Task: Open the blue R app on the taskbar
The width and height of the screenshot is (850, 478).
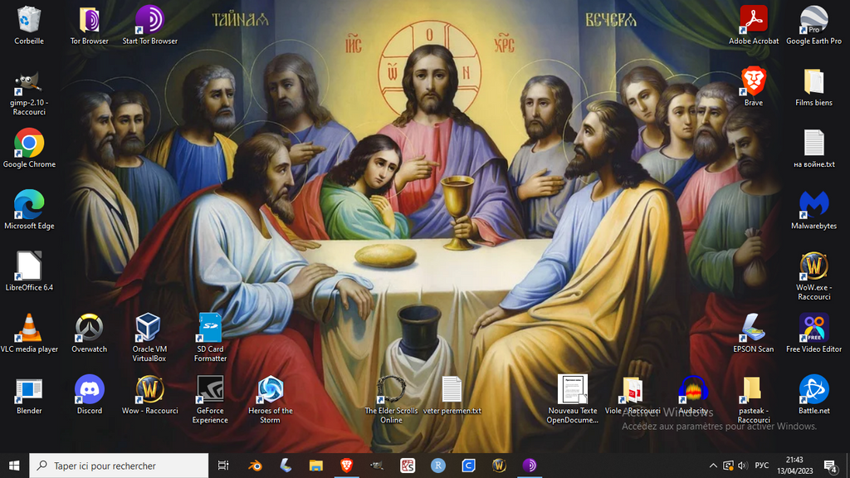Action: pyautogui.click(x=438, y=466)
